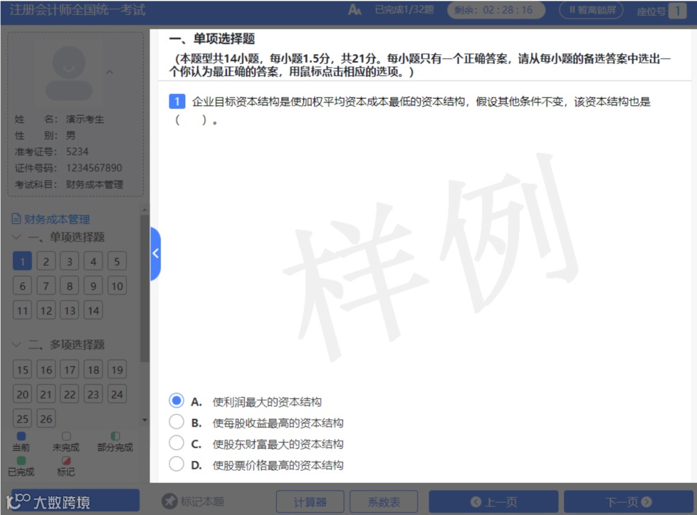Viewport: 697px width, 515px height.
Task: Open multiple-choice question 17
Action: (x=69, y=369)
